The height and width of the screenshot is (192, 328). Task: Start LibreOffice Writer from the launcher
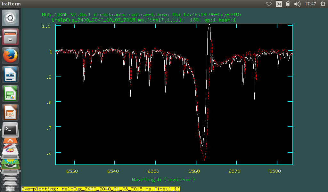pos(11,75)
